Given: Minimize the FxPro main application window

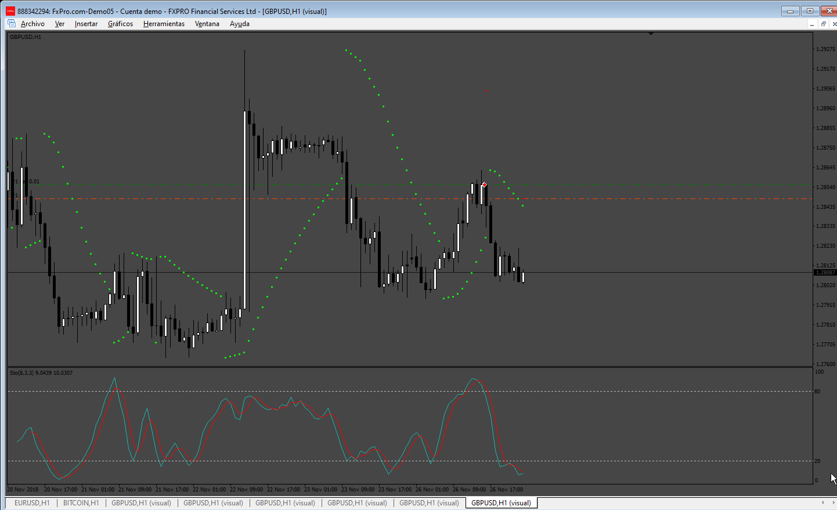Looking at the screenshot, I should (790, 11).
